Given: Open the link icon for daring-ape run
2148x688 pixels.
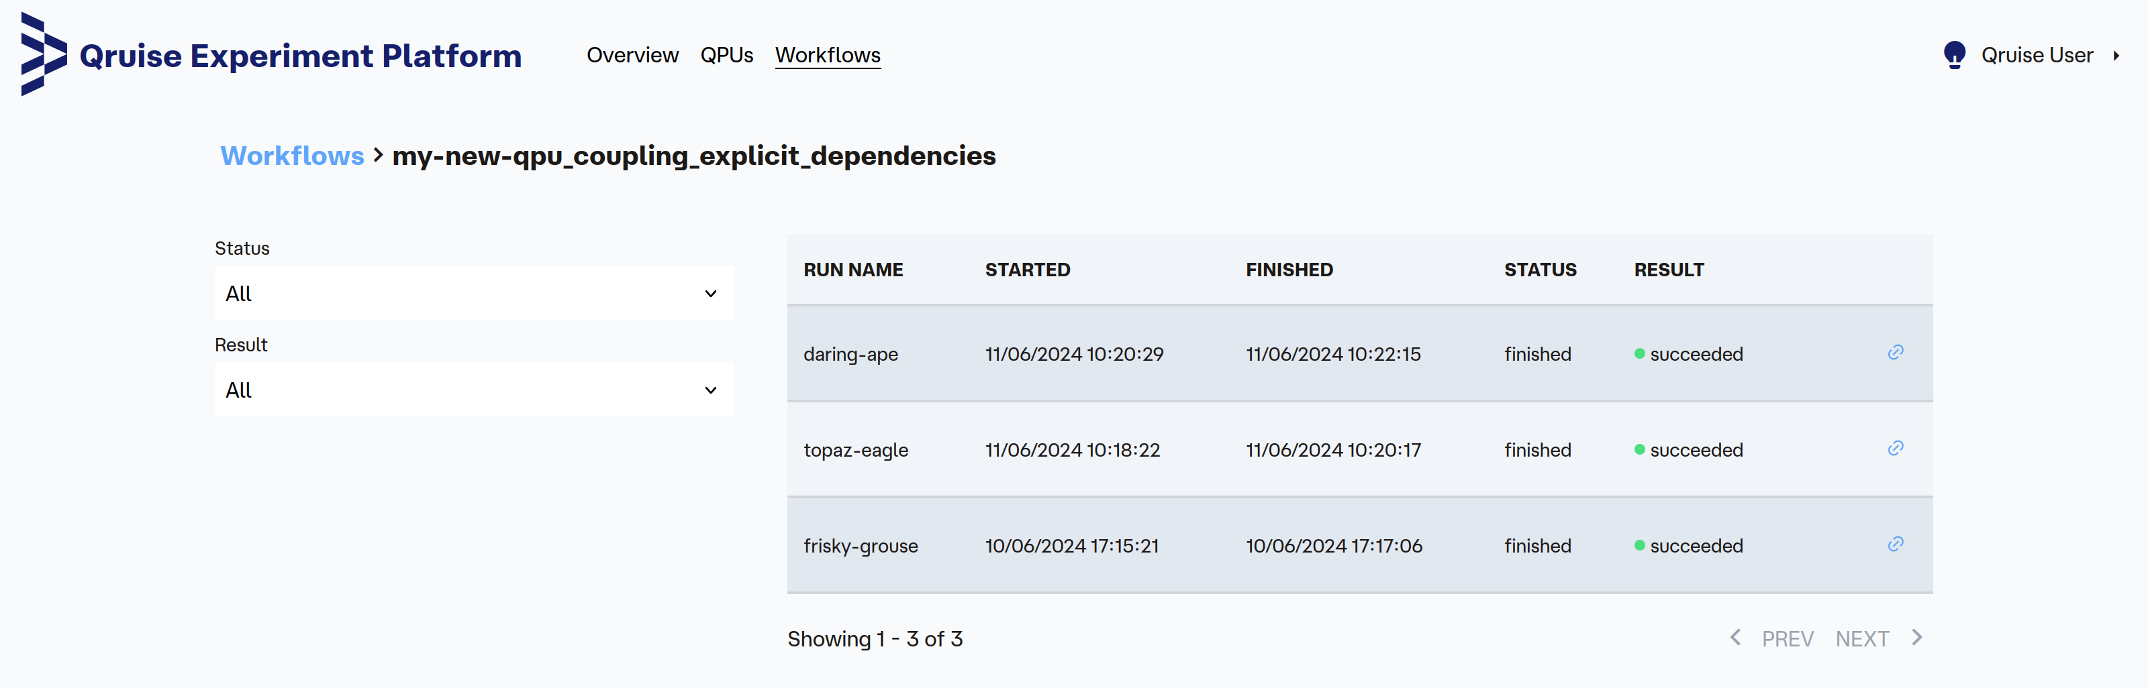Looking at the screenshot, I should pyautogui.click(x=1896, y=352).
